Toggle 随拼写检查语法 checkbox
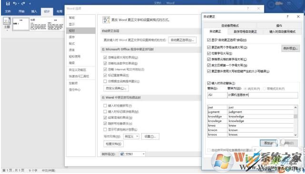Screen dimensions: 305x174 [105, 124]
